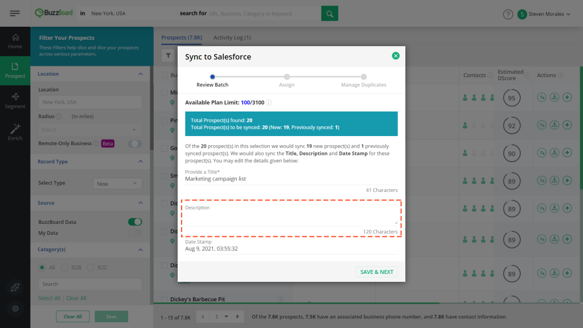Click the Beta badge

(x=108, y=143)
